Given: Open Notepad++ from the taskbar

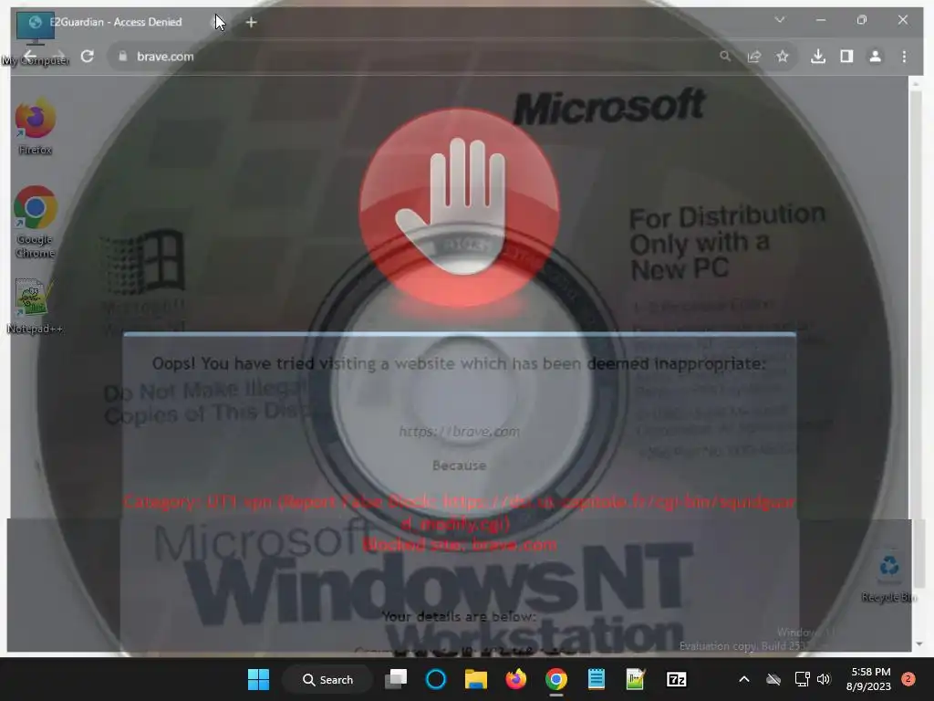Looking at the screenshot, I should (x=636, y=679).
